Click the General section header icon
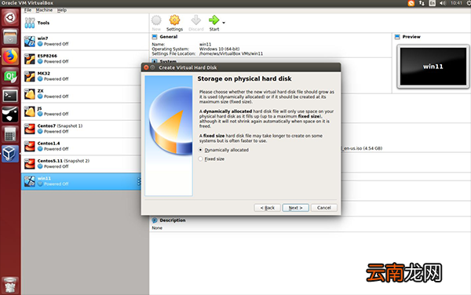 point(155,37)
